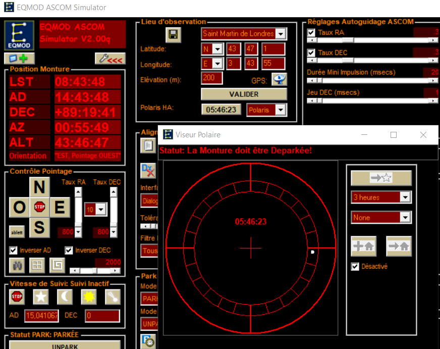Adjust the Jeu DEC slider
This screenshot has width=440, height=349.
pyautogui.click(x=372, y=101)
